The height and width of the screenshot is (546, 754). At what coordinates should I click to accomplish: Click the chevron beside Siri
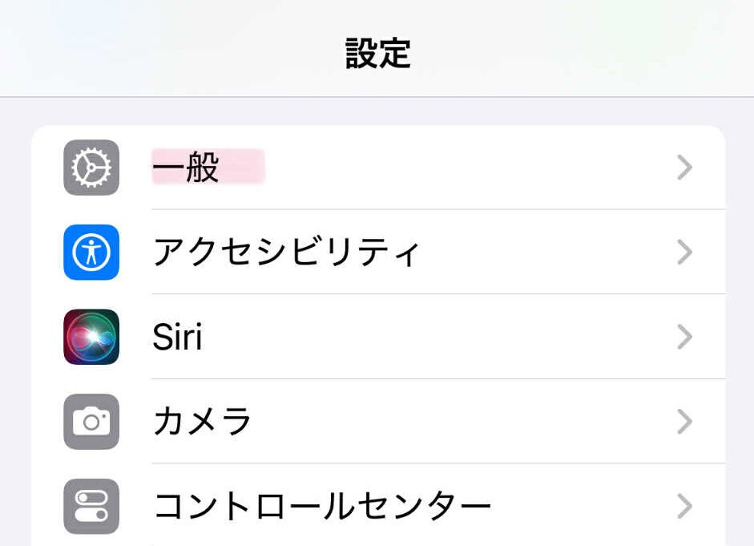point(684,337)
